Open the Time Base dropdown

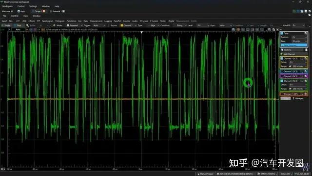299,41
